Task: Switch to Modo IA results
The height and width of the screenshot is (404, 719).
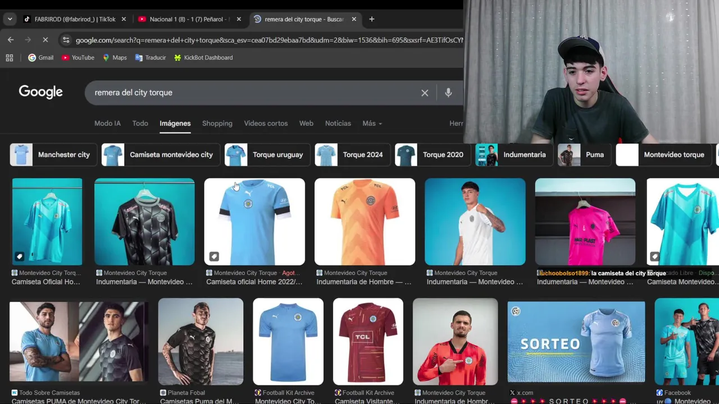Action: [107, 123]
